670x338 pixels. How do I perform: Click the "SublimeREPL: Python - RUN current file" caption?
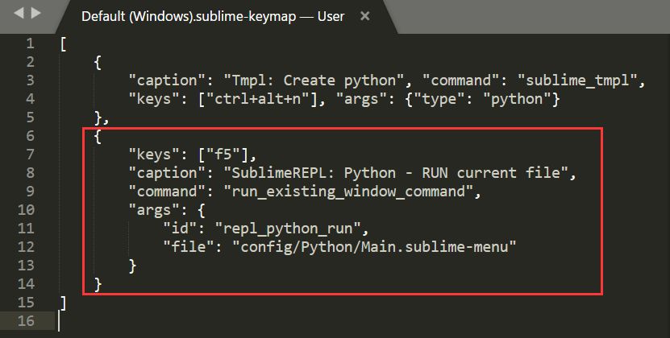click(x=396, y=173)
